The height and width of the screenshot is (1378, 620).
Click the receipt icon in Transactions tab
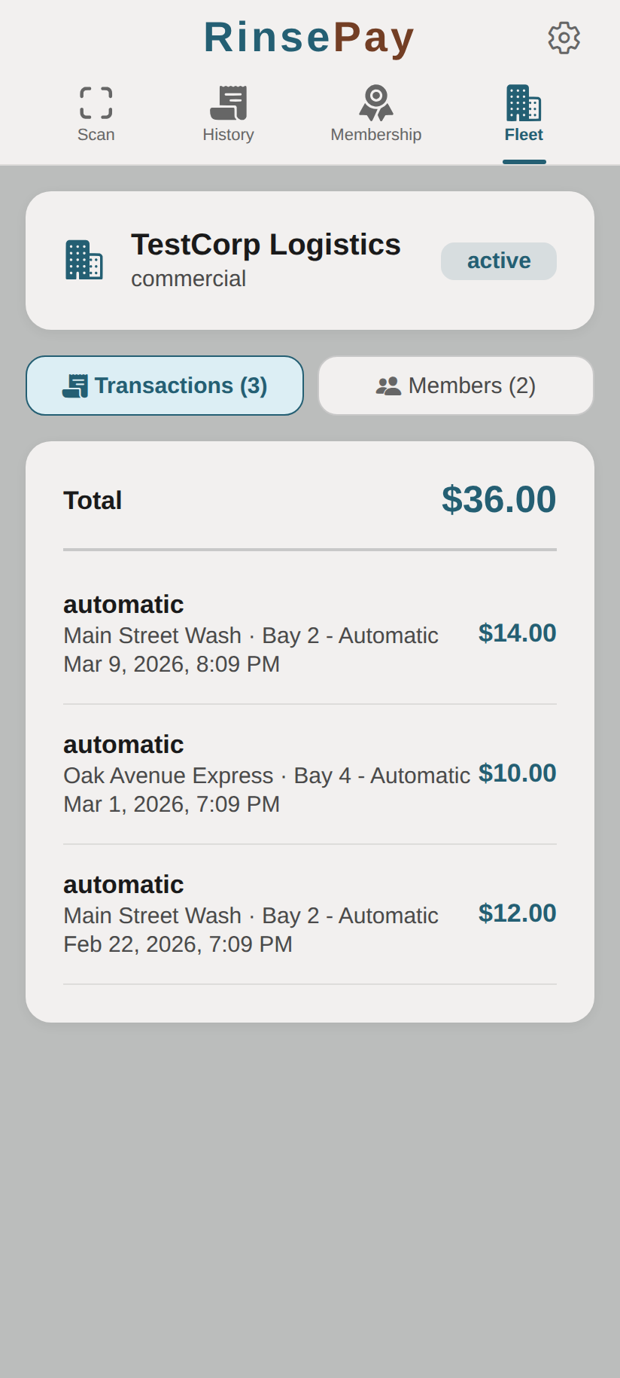tap(75, 386)
